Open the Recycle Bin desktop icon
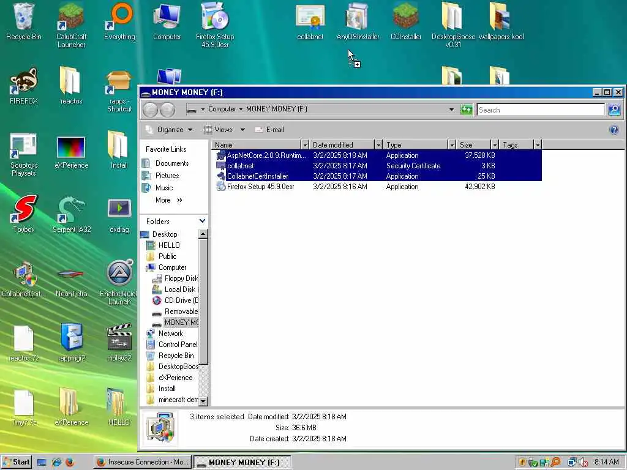 (24, 22)
